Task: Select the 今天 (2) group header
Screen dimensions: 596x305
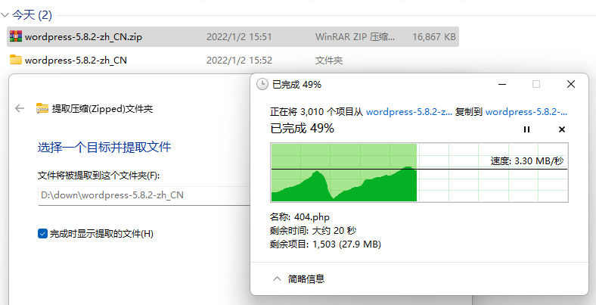Action: 32,15
